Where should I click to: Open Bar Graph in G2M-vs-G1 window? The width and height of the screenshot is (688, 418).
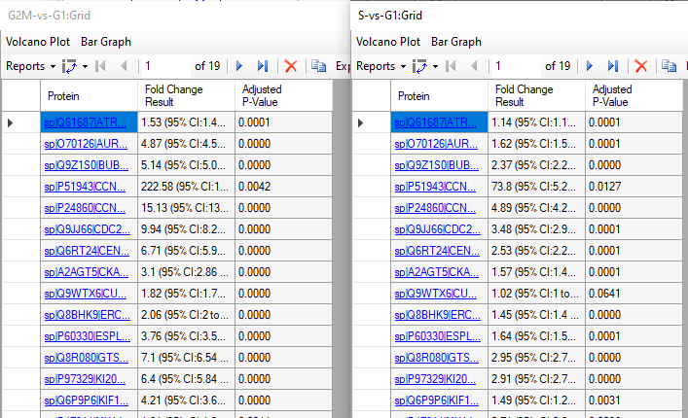tap(106, 42)
